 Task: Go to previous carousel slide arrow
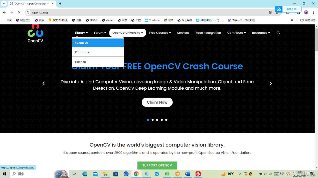click(x=44, y=84)
